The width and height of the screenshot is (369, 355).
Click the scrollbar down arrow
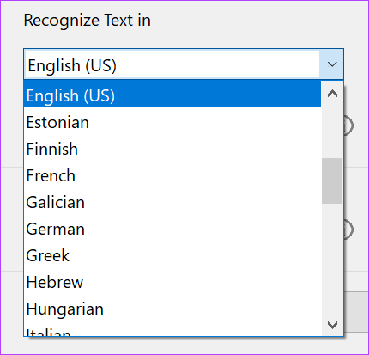(x=332, y=325)
